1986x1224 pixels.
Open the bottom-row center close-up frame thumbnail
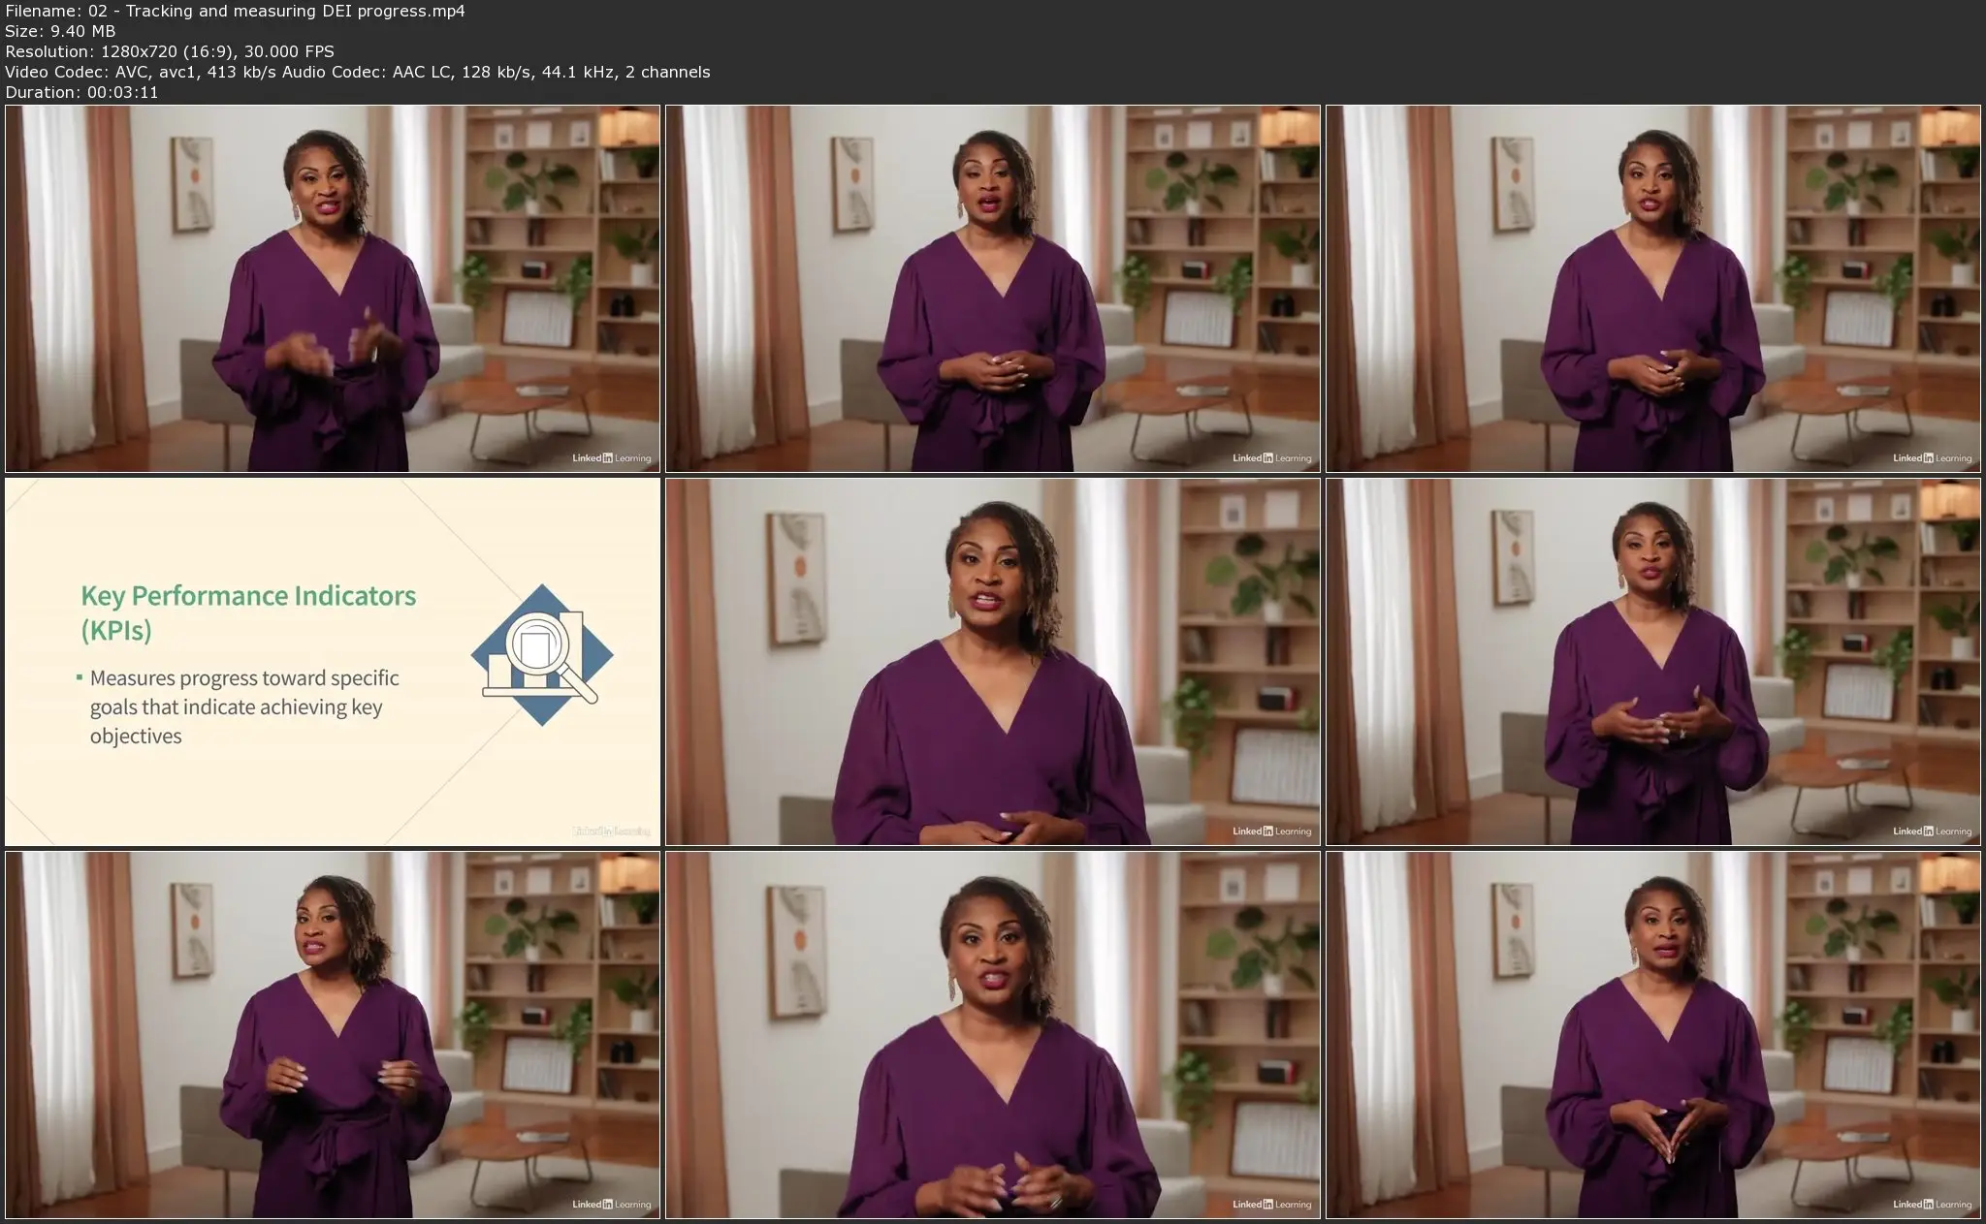tap(993, 1035)
